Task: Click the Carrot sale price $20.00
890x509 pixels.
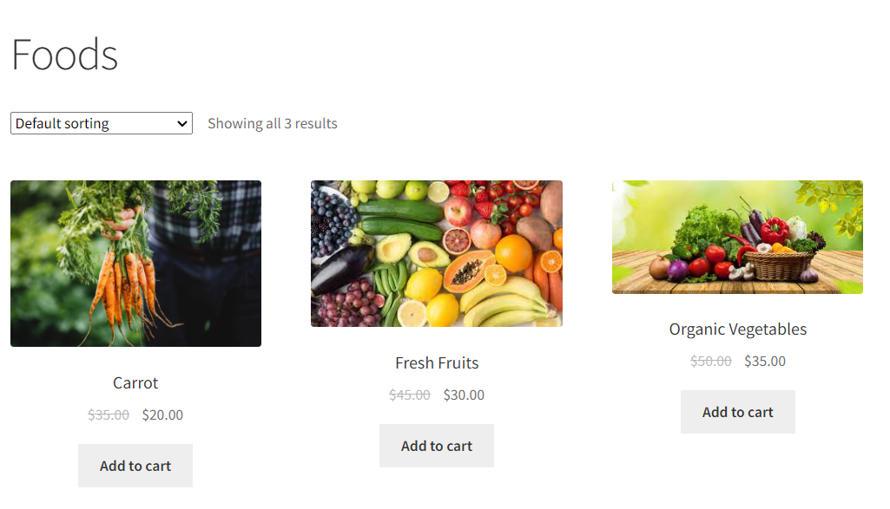Action: [x=162, y=414]
